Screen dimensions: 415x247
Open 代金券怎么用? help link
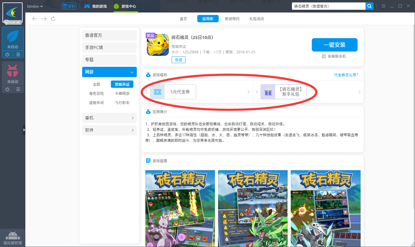point(346,75)
